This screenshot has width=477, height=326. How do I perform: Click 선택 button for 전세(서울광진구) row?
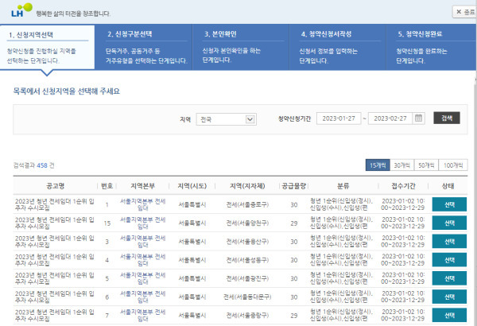click(449, 278)
